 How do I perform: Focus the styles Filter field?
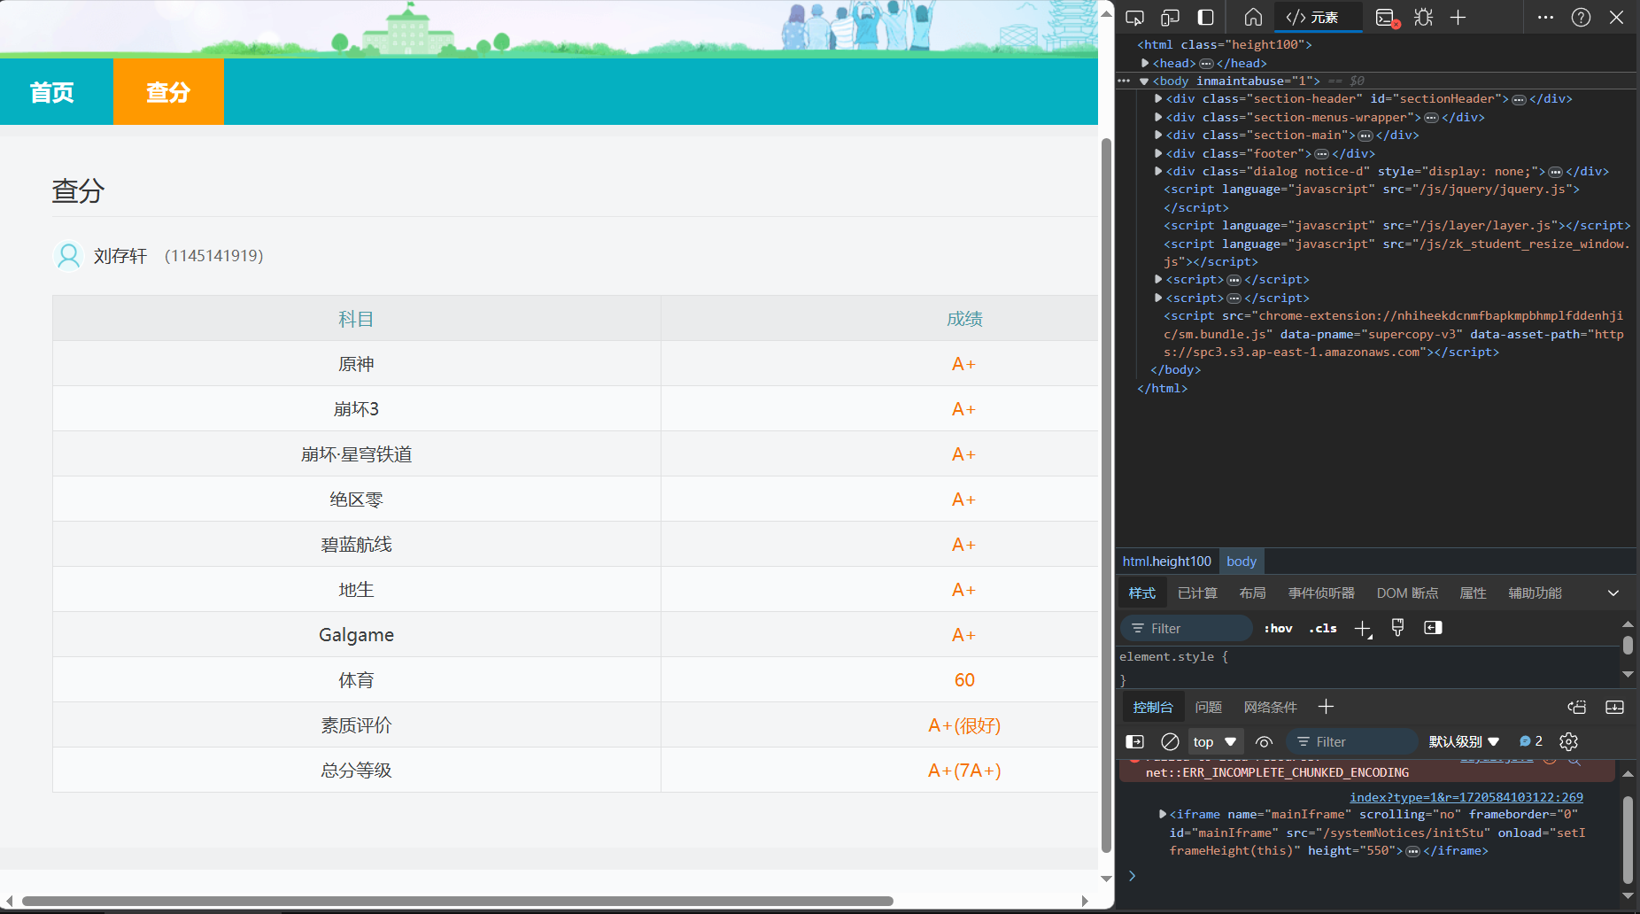coord(1187,629)
